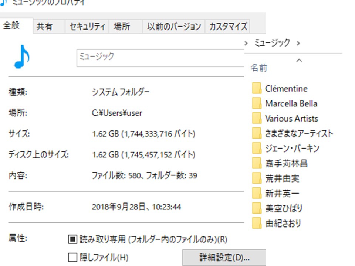Screen dimensions: 355x266
Task: Open the Marcella Bella folder icon
Action: pyautogui.click(x=257, y=103)
